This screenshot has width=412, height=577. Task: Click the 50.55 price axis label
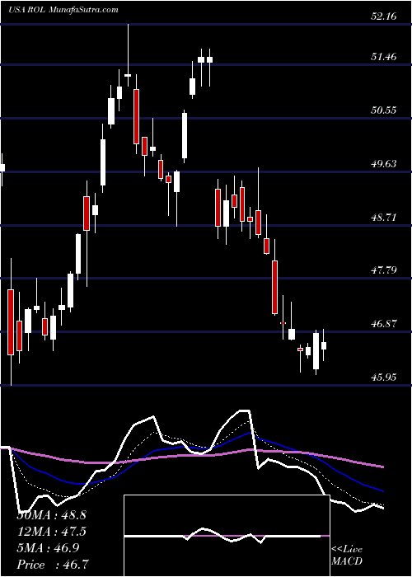point(384,110)
